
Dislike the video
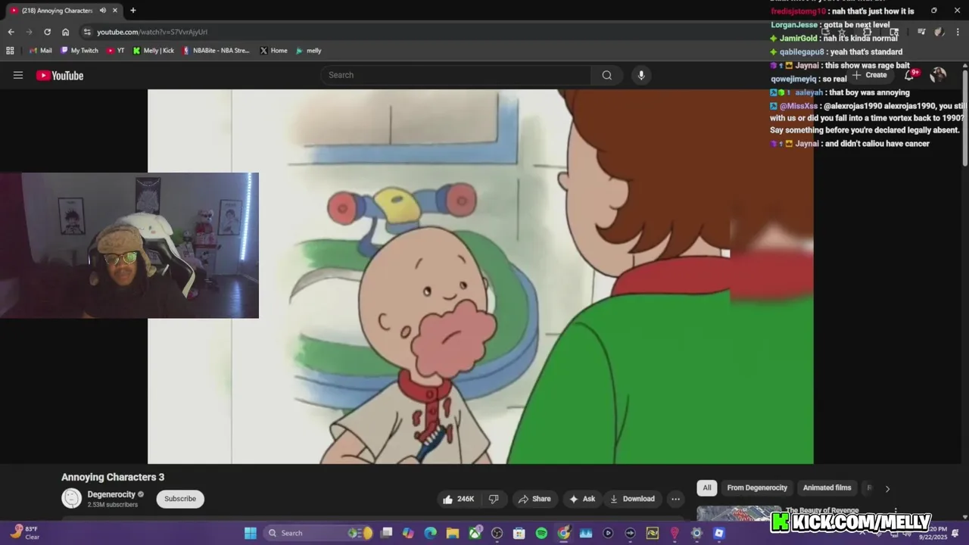[x=494, y=499]
